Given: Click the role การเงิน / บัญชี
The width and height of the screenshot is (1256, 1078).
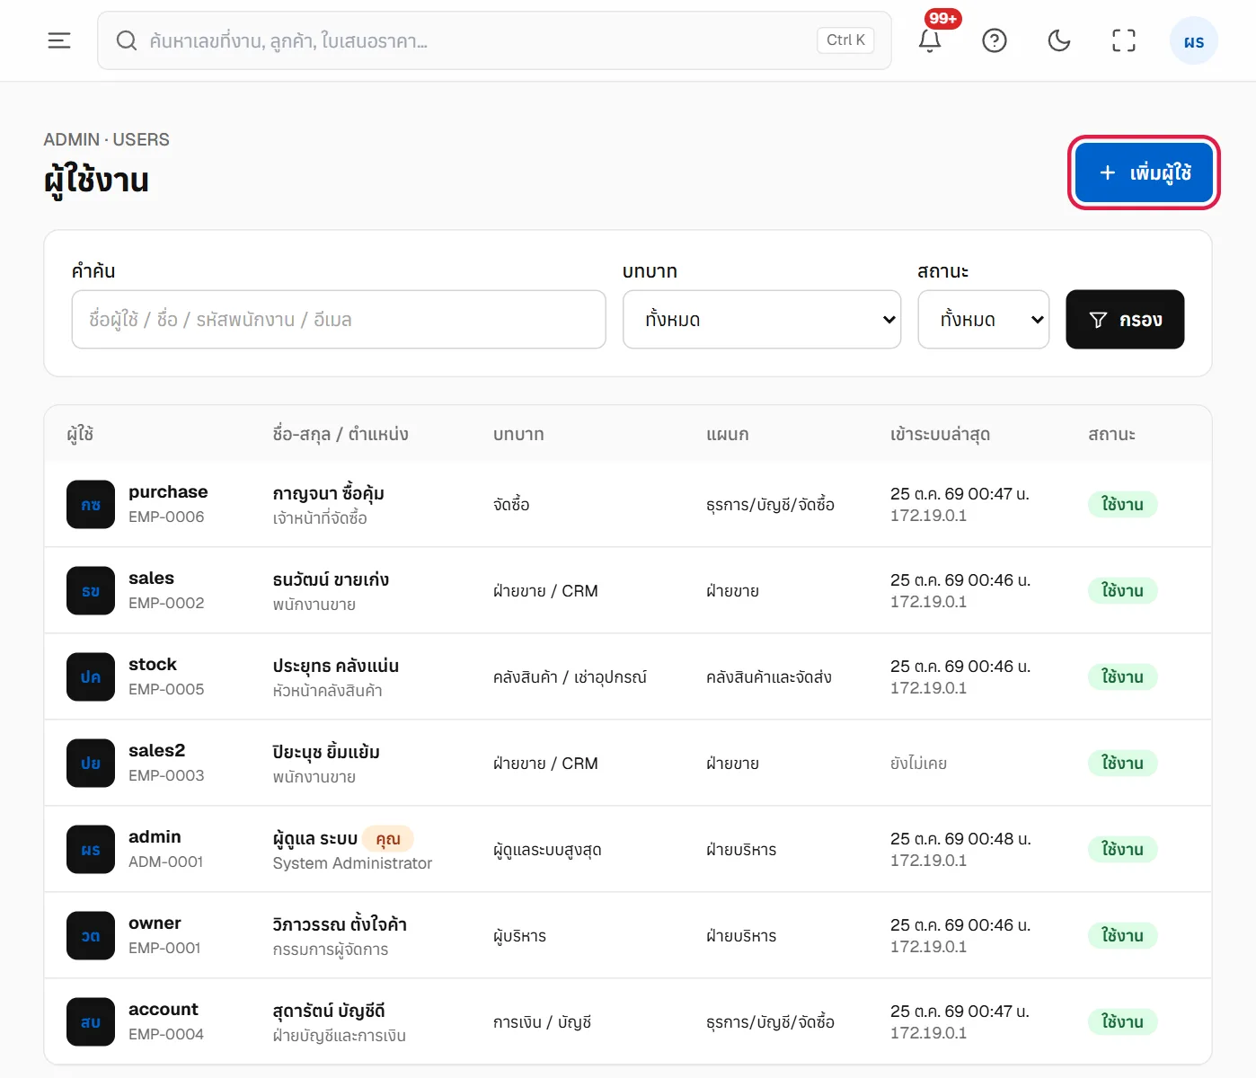Looking at the screenshot, I should (543, 1022).
